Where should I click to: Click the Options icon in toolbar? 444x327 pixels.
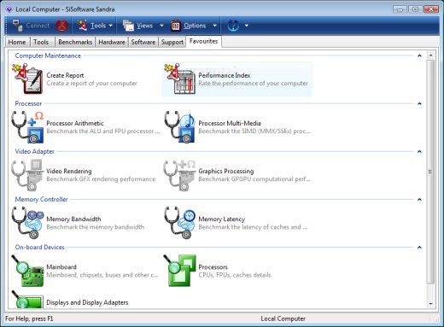(176, 26)
